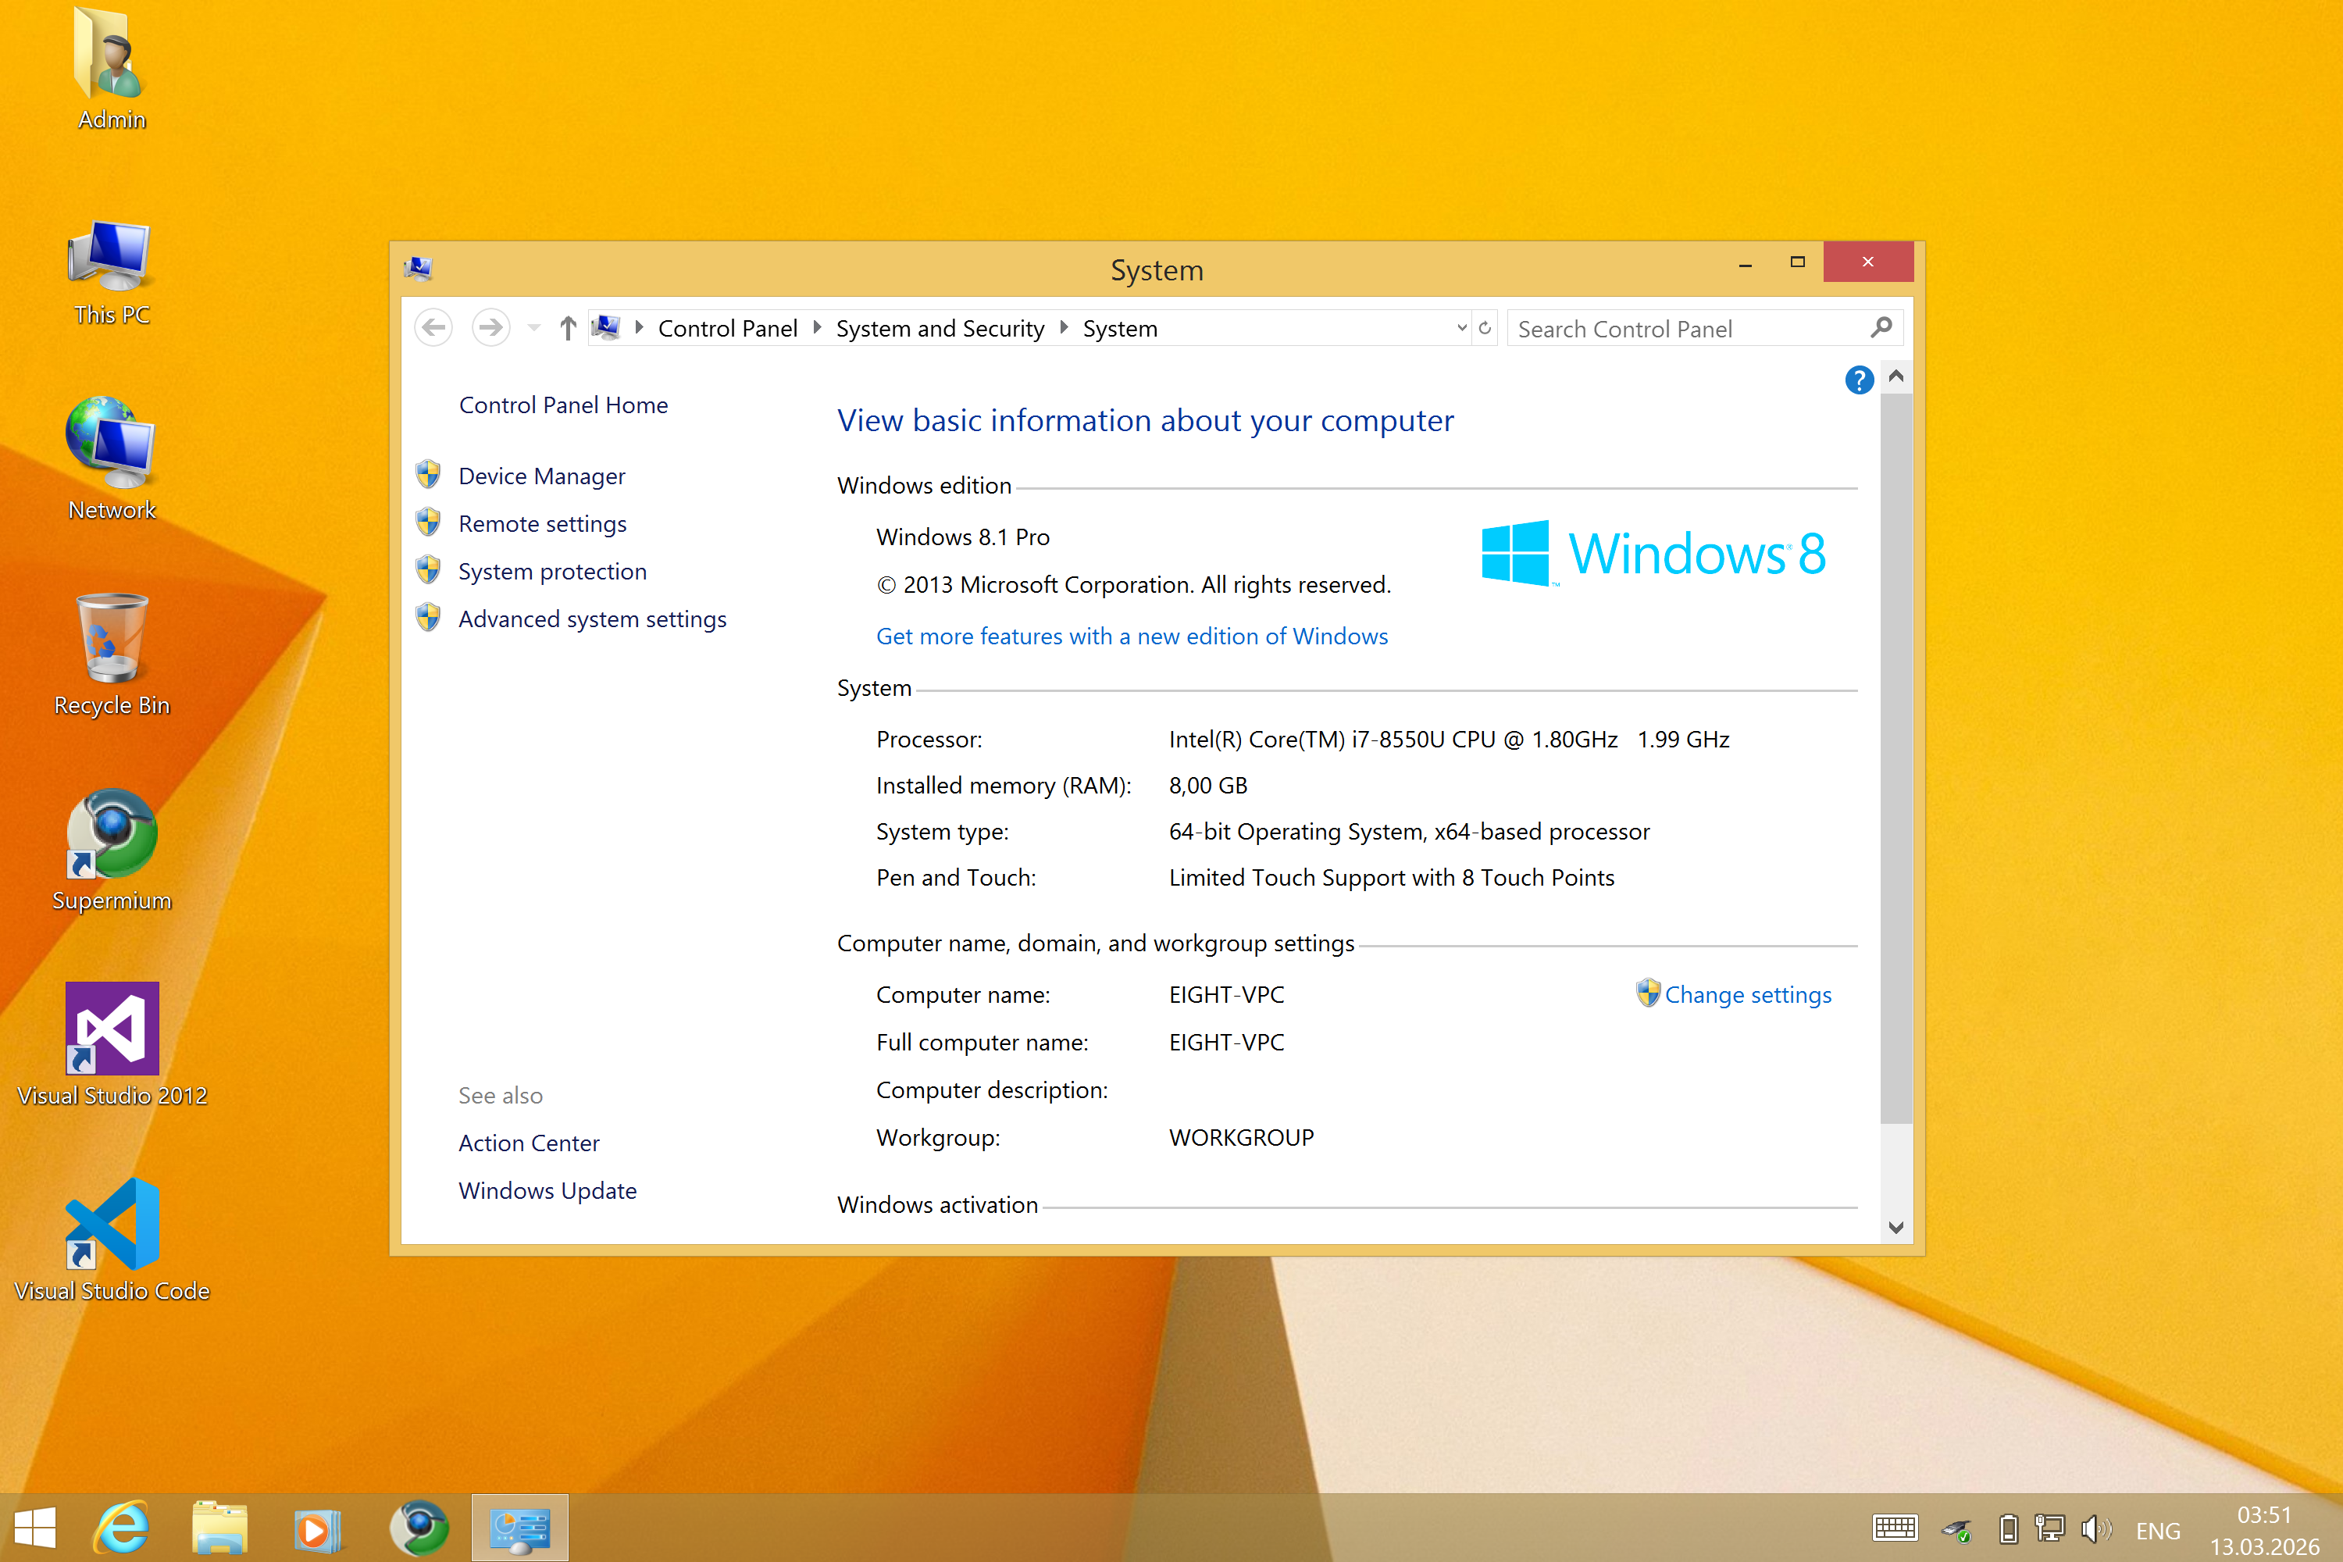Viewport: 2343px width, 1562px height.
Task: Select System and Security breadcrumb
Action: [x=940, y=329]
